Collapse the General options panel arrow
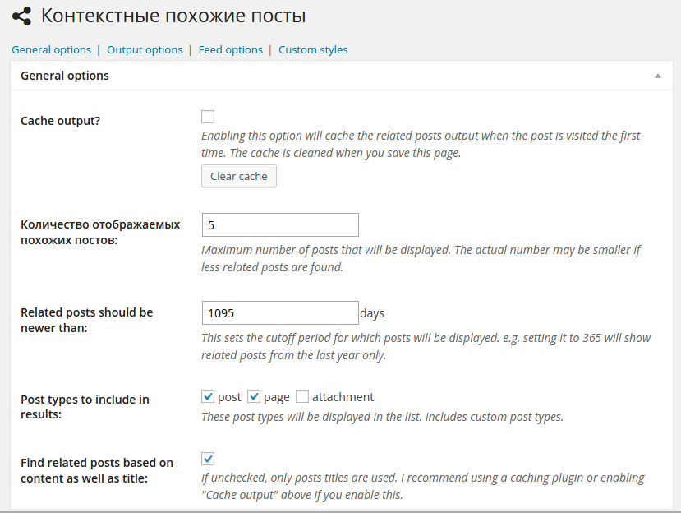 658,76
